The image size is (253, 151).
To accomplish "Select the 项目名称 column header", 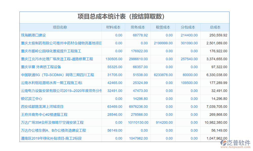I will [60, 27].
